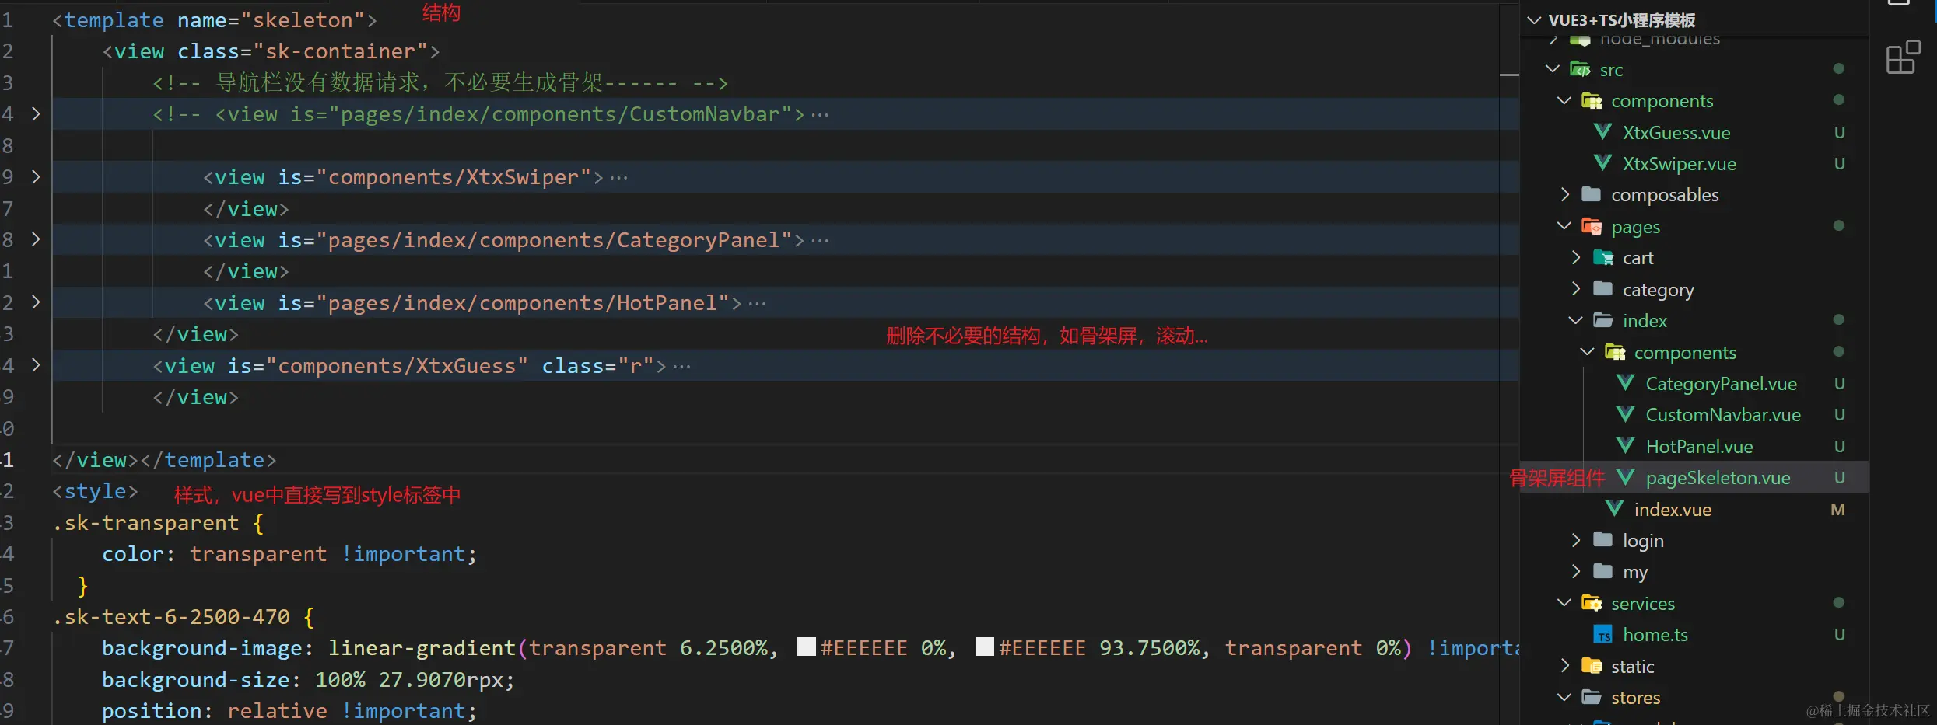The height and width of the screenshot is (725, 1937).
Task: Click the index folder icon
Action: pos(1602,320)
